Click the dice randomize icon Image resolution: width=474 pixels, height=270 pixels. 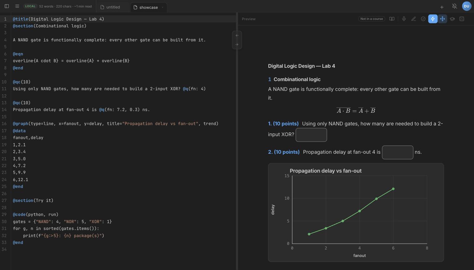coord(462,19)
